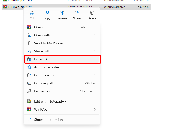Image resolution: width=188 pixels, height=133 pixels.
Task: Click the star icon for Add to Favorites
Action: [29, 67]
